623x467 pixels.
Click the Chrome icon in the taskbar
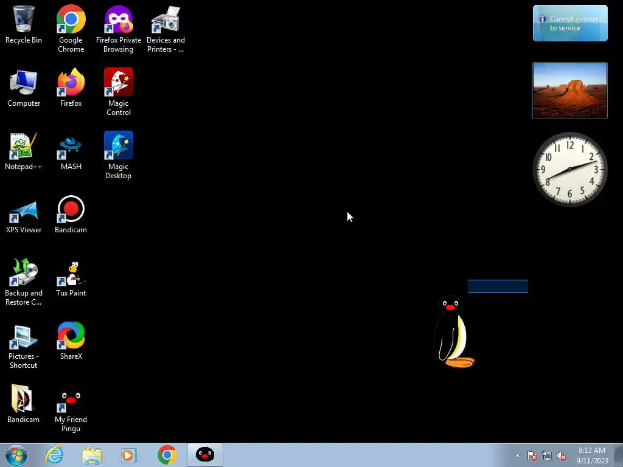click(x=167, y=455)
